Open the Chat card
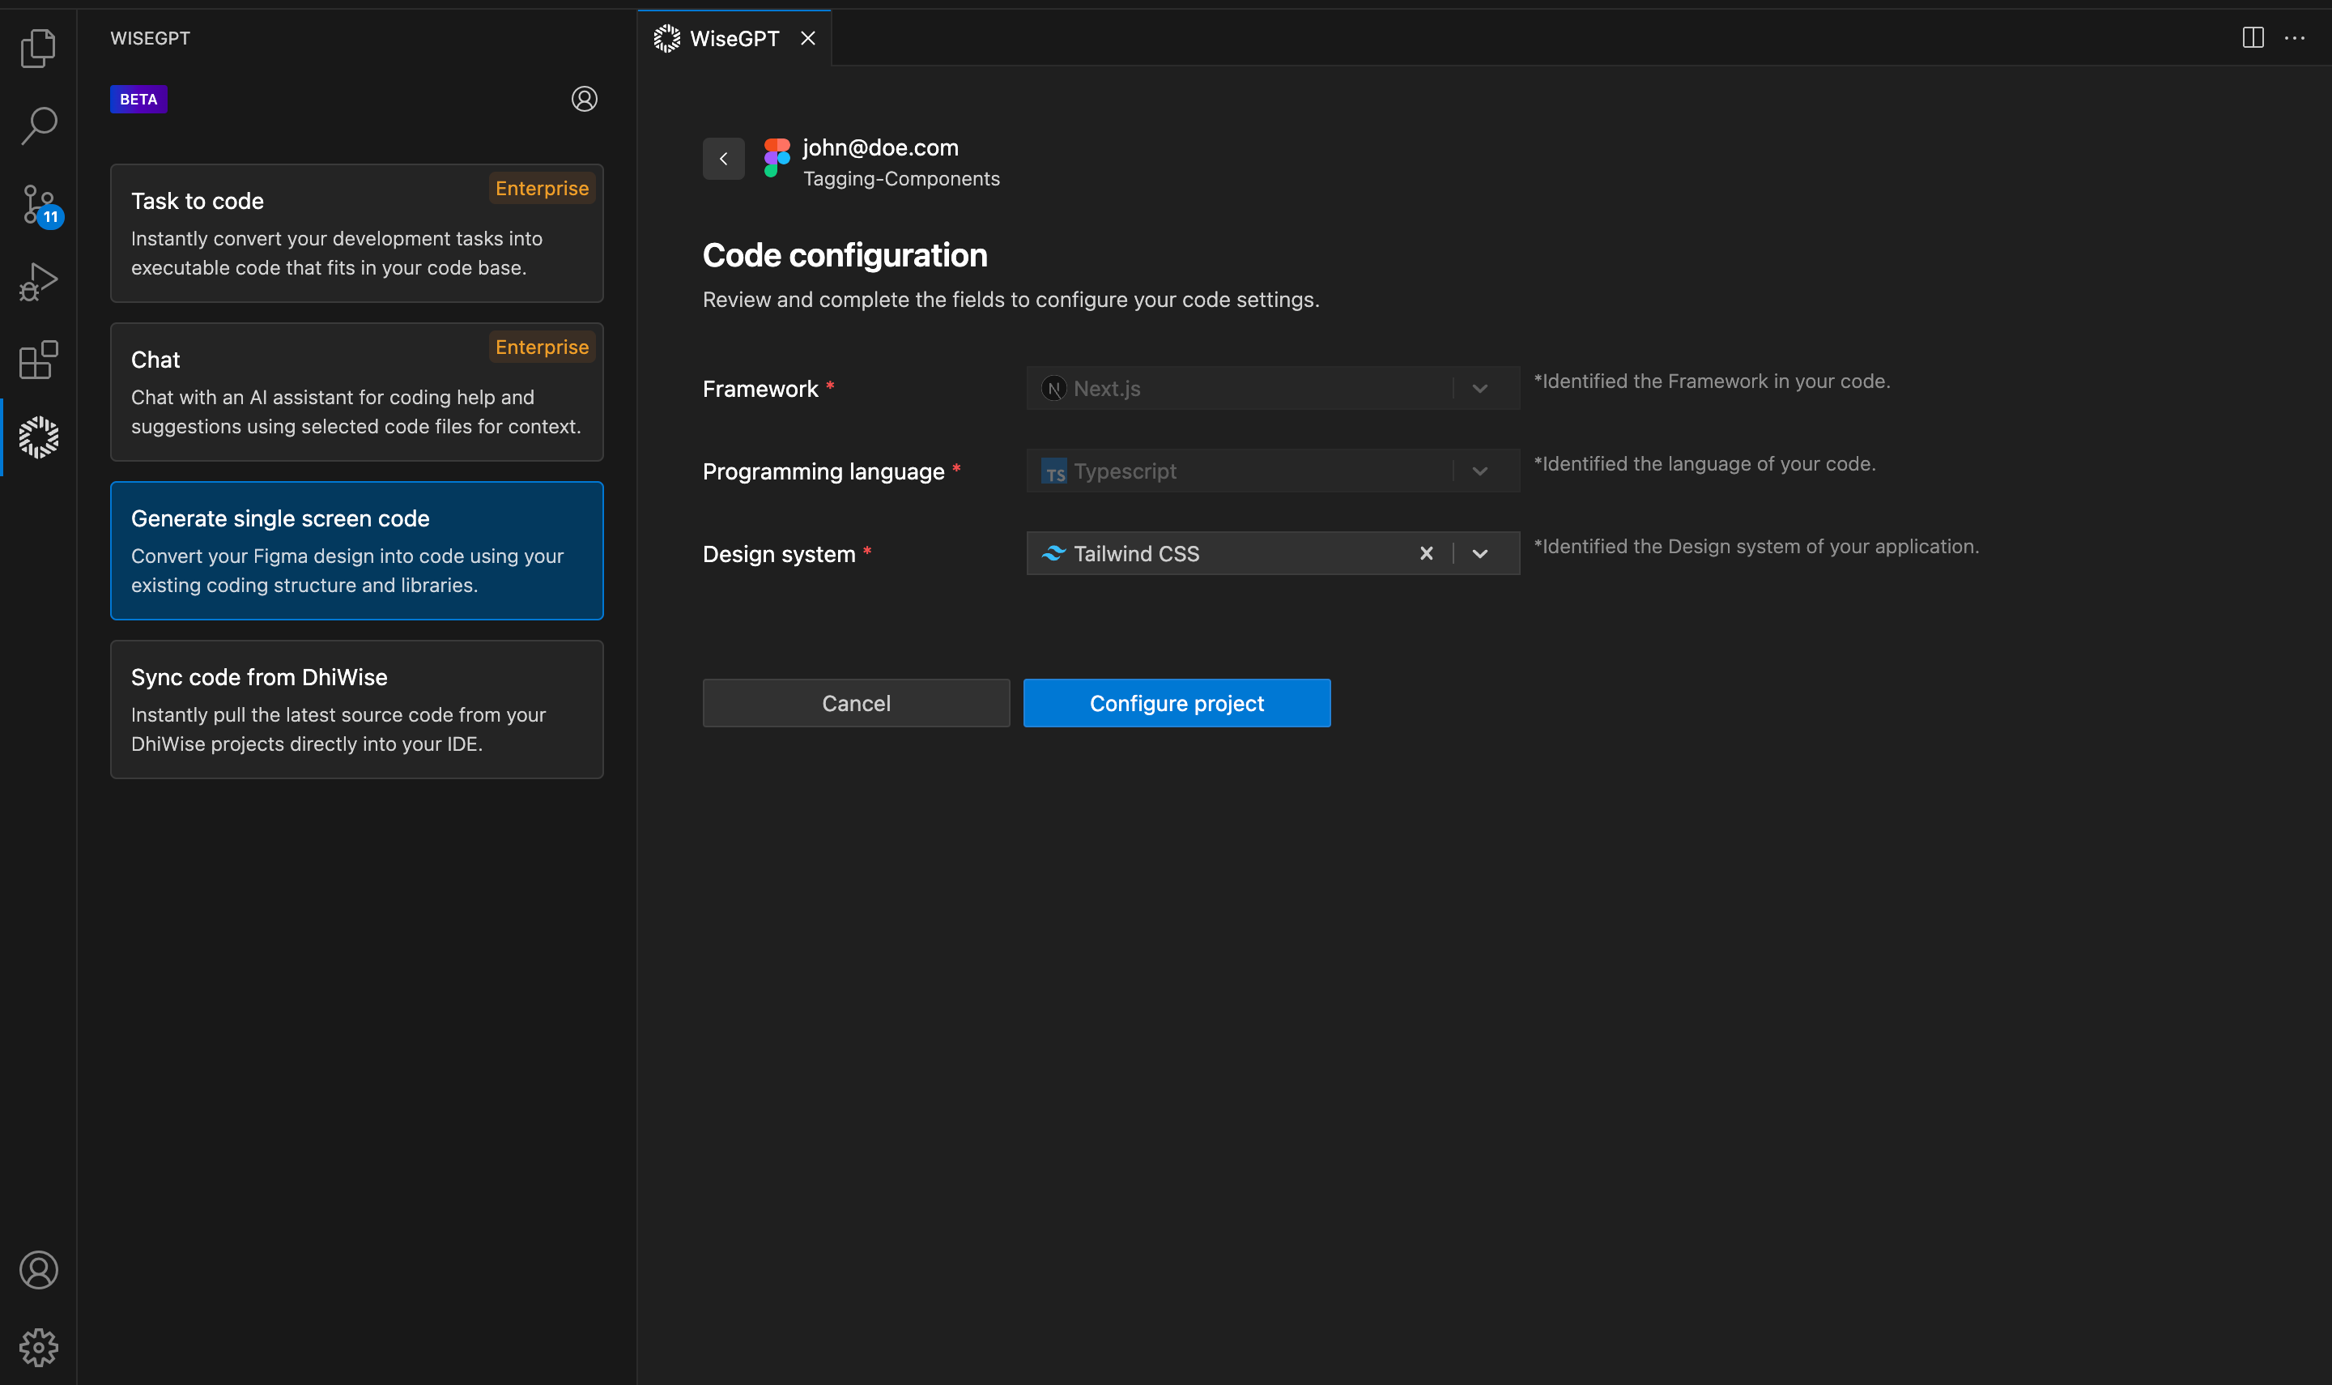This screenshot has width=2332, height=1385. pyautogui.click(x=356, y=392)
